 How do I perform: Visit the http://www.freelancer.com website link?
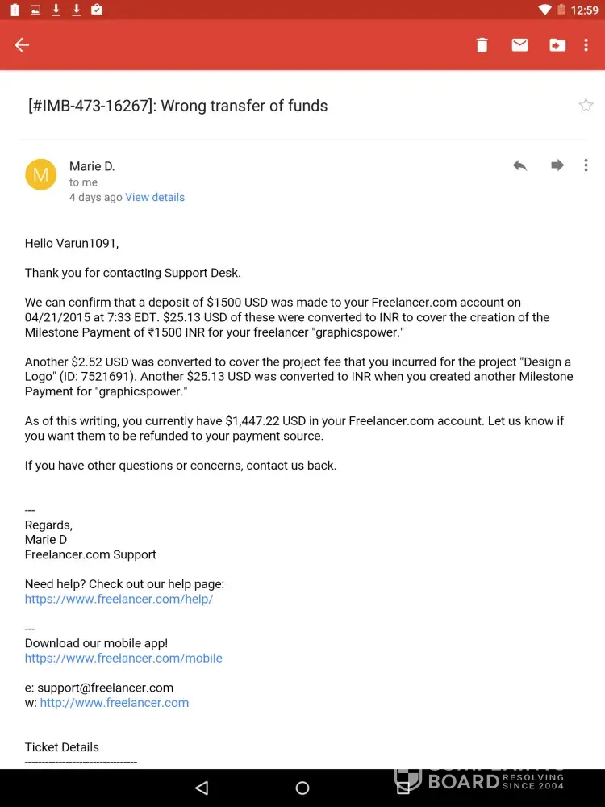[x=115, y=702]
